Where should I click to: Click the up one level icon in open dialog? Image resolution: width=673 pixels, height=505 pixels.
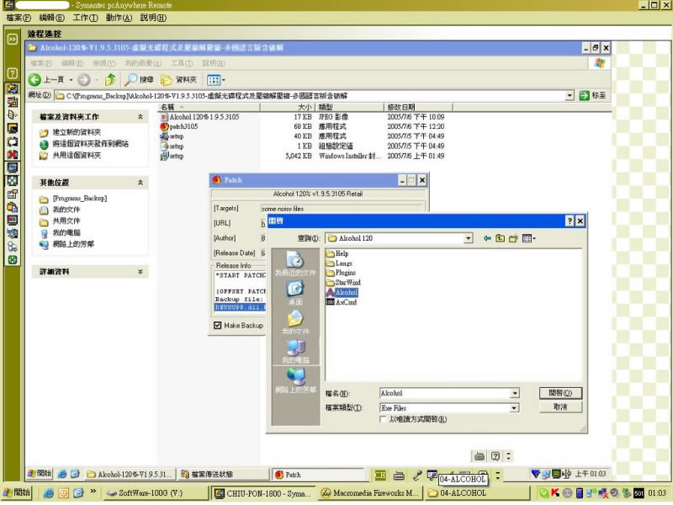coord(500,238)
